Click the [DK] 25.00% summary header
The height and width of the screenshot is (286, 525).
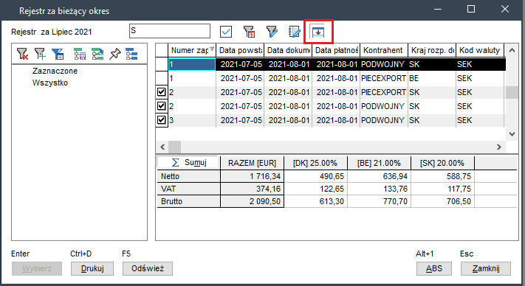[315, 163]
